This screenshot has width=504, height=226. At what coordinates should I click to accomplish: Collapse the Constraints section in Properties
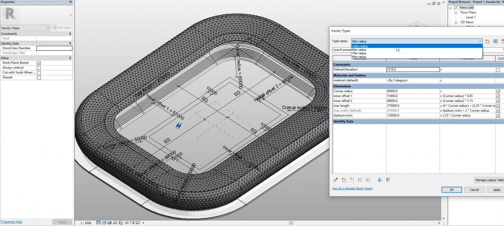click(70, 34)
